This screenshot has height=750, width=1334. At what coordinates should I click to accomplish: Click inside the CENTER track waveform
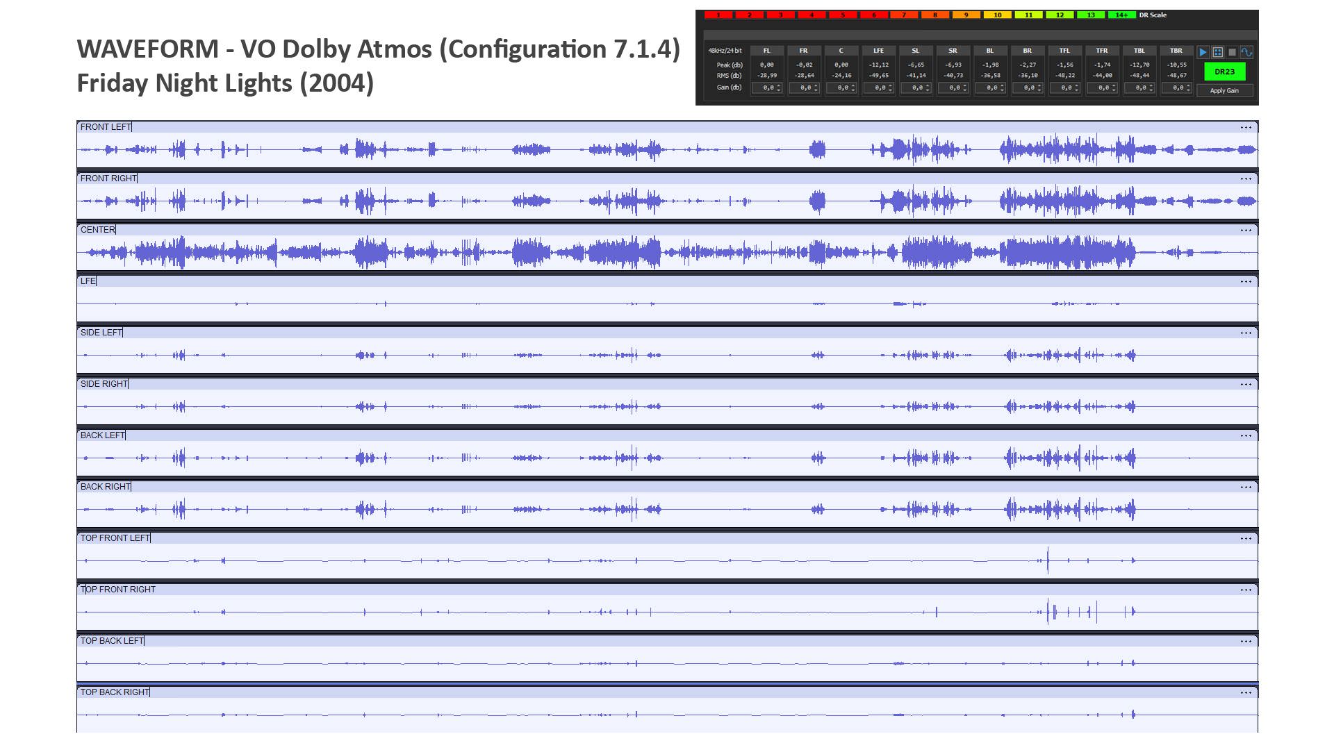[x=667, y=253]
